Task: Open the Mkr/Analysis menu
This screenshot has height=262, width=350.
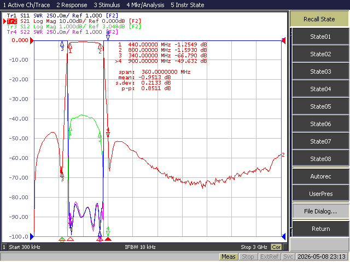Action: (x=145, y=5)
